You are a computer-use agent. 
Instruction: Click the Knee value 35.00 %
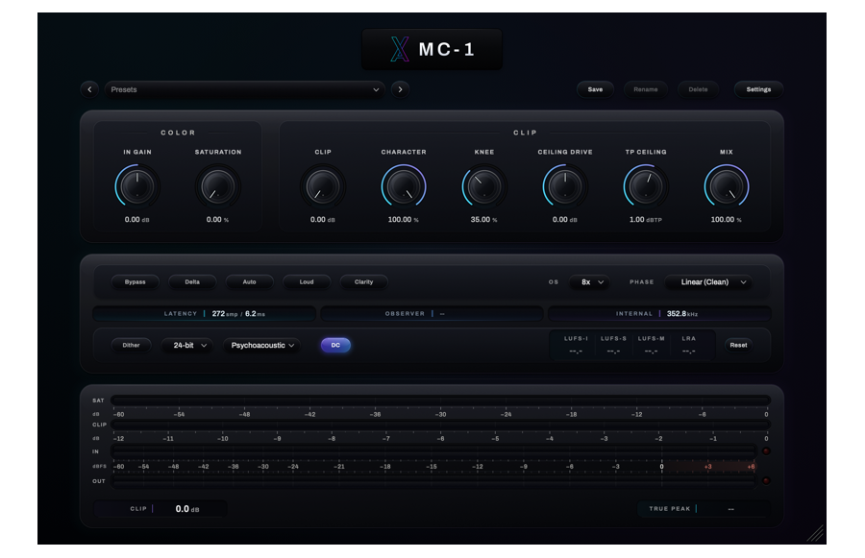pyautogui.click(x=483, y=219)
